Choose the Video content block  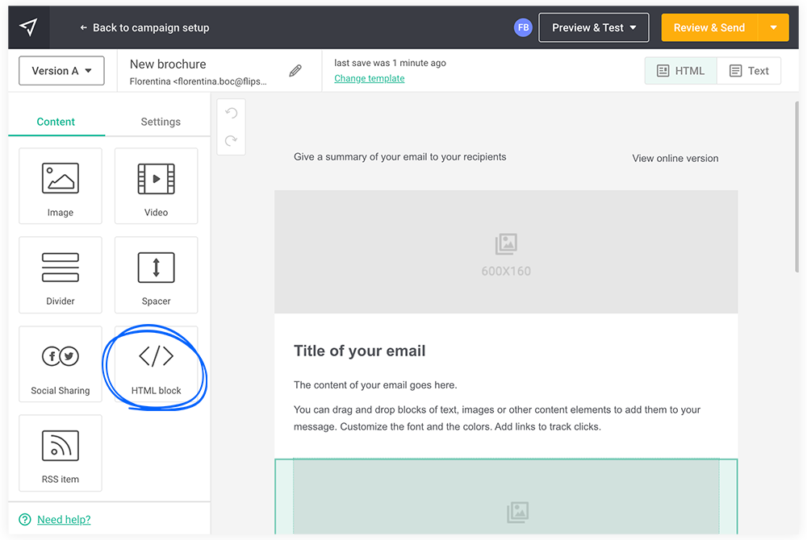pos(156,186)
